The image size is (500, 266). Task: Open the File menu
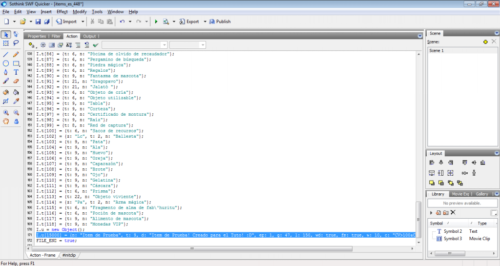click(x=6, y=12)
